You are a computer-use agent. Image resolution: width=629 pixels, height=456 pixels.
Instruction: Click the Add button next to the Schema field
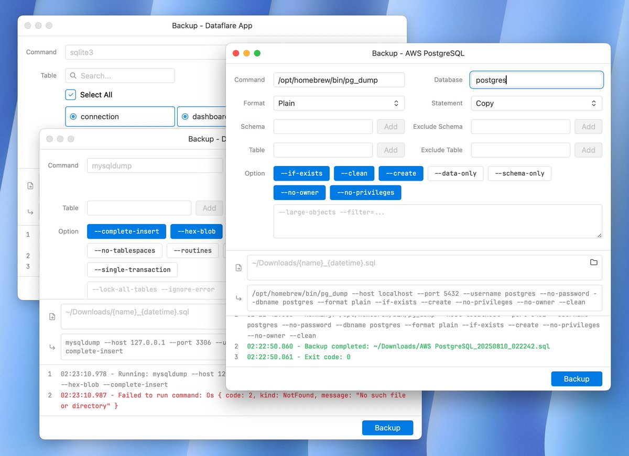pos(391,127)
